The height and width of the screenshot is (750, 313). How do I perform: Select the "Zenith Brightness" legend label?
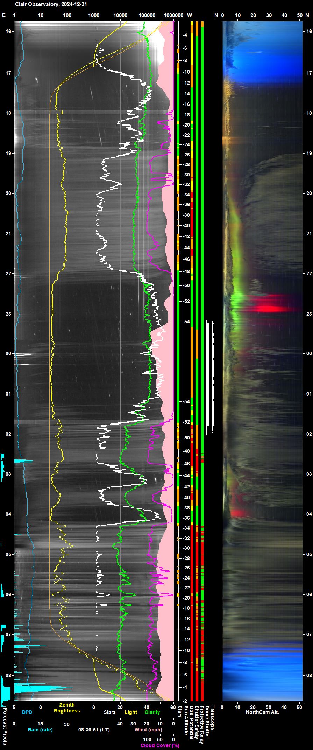[67, 708]
